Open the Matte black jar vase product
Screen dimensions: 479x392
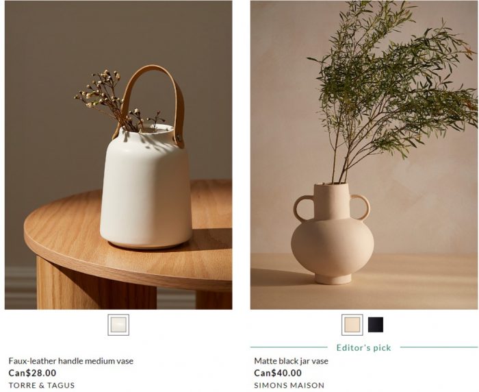(x=291, y=361)
